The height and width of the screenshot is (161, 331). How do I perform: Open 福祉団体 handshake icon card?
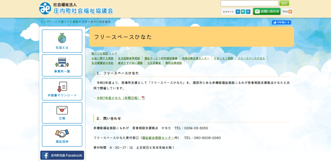(62, 136)
